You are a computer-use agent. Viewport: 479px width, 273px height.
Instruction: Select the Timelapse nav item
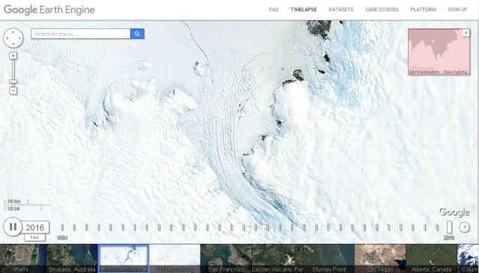pyautogui.click(x=303, y=10)
